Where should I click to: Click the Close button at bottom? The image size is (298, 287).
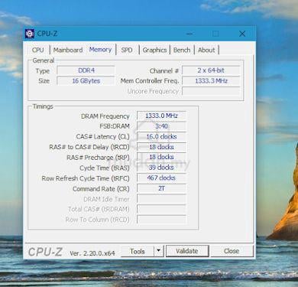[x=232, y=251]
